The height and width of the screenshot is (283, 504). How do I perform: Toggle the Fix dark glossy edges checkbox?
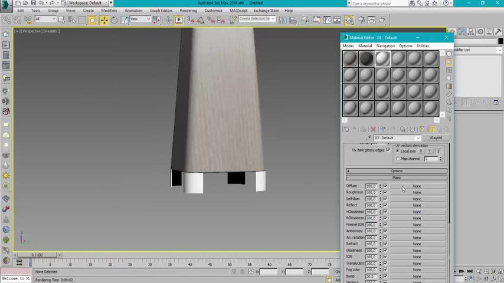point(388,150)
